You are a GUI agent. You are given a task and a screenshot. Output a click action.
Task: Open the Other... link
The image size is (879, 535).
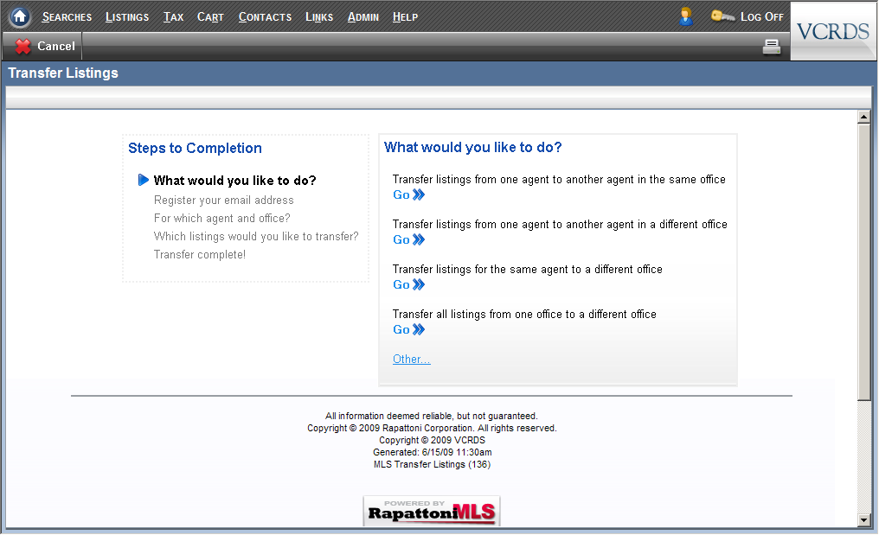tap(412, 359)
